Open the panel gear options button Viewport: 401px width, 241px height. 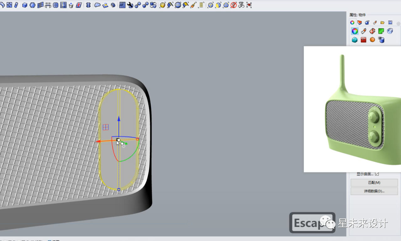pyautogui.click(x=398, y=24)
